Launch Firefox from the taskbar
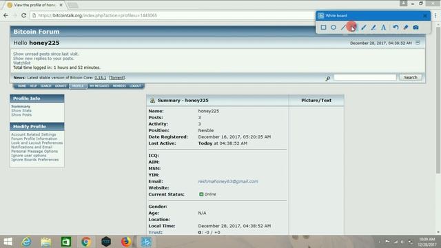441x248 pixels. click(126, 242)
